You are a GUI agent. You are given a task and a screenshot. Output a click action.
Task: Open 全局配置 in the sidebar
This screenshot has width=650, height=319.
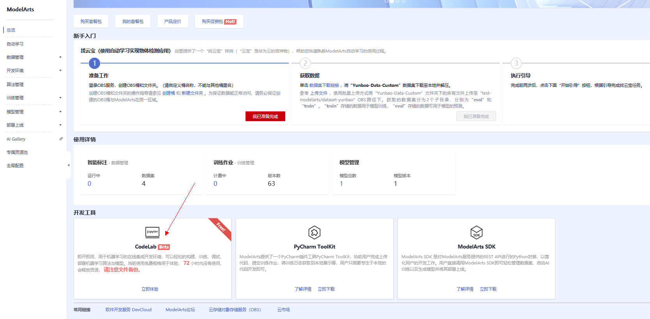click(15, 166)
